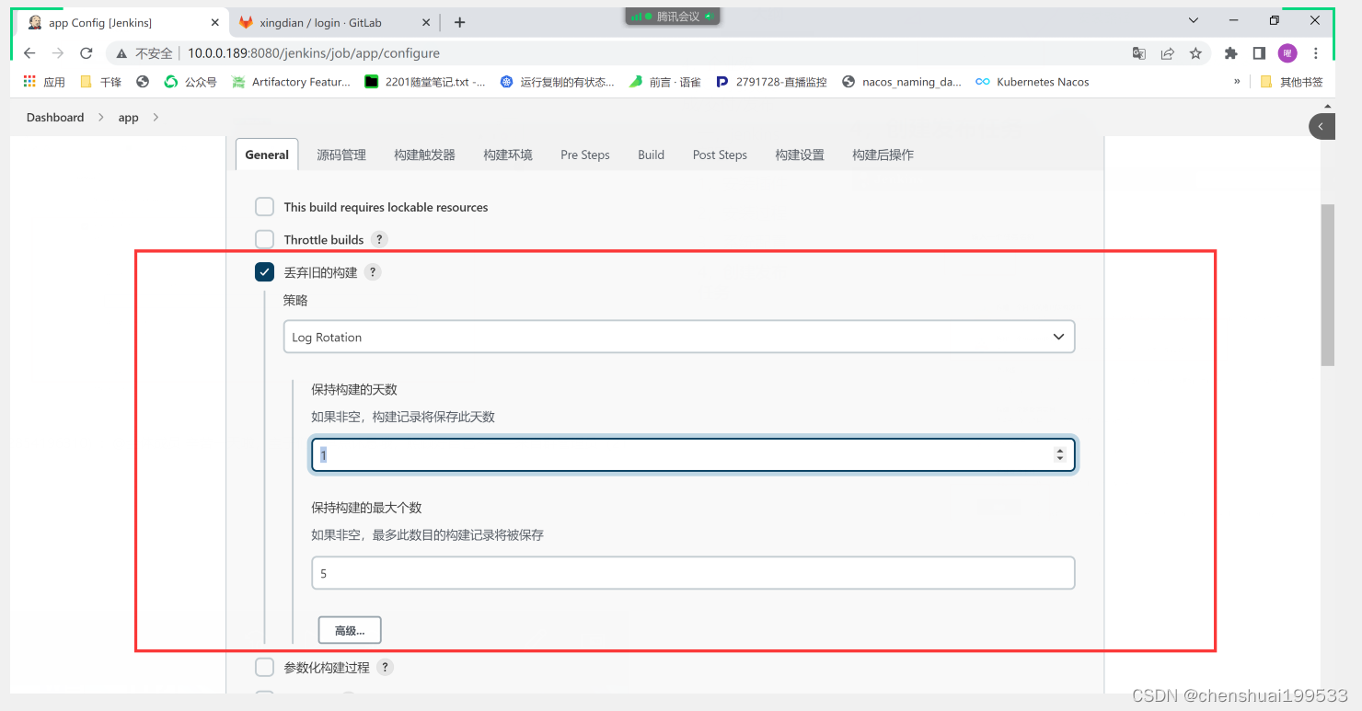Click the browser back arrow
The height and width of the screenshot is (711, 1362).
pos(29,53)
